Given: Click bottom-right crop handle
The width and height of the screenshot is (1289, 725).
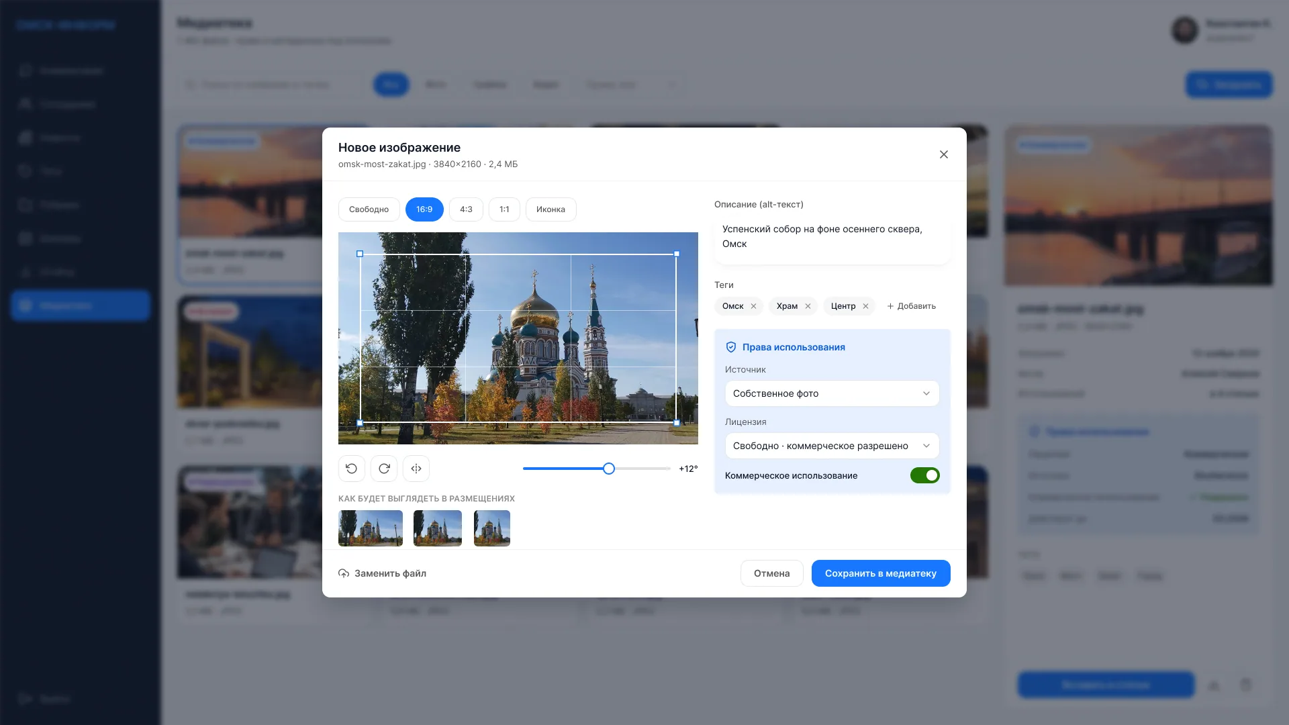Looking at the screenshot, I should [677, 423].
